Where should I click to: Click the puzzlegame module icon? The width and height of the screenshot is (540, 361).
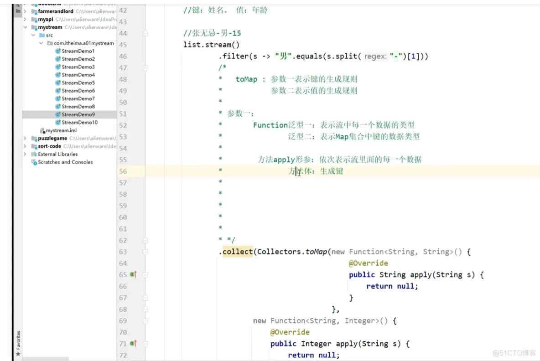tap(34, 139)
